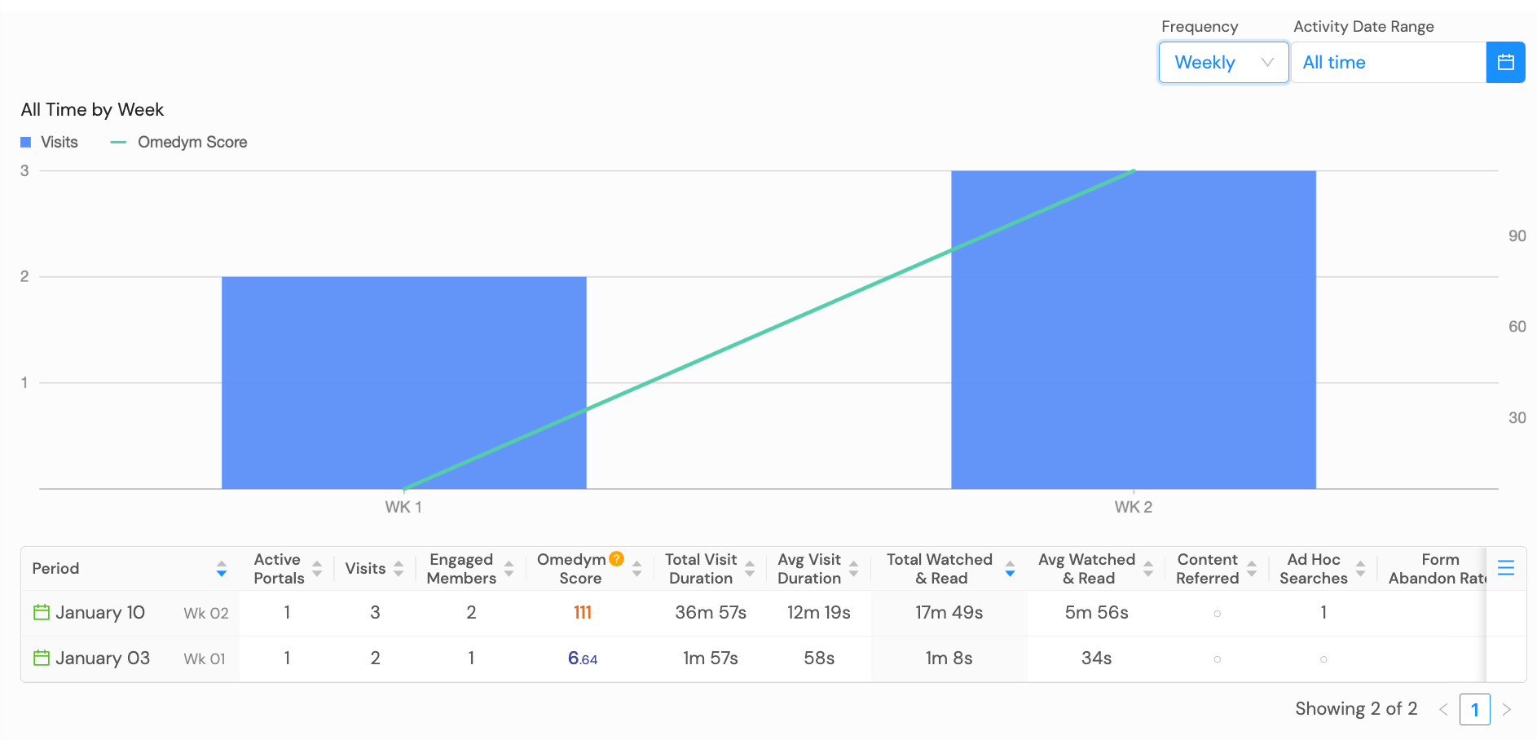
Task: Open the table column settings menu icon
Action: [1505, 568]
